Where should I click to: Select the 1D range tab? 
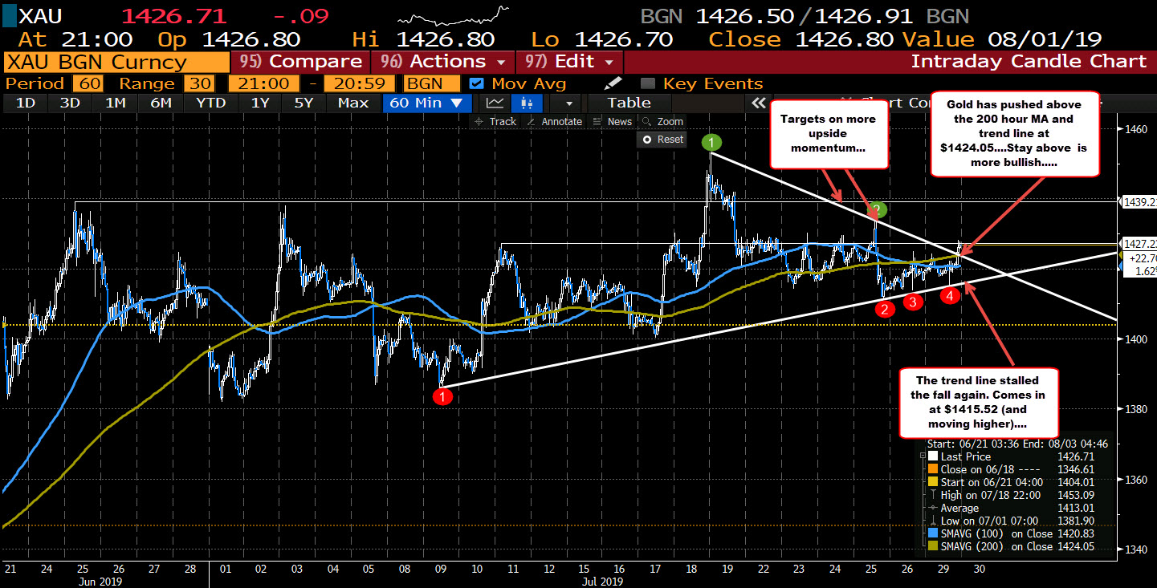[26, 103]
